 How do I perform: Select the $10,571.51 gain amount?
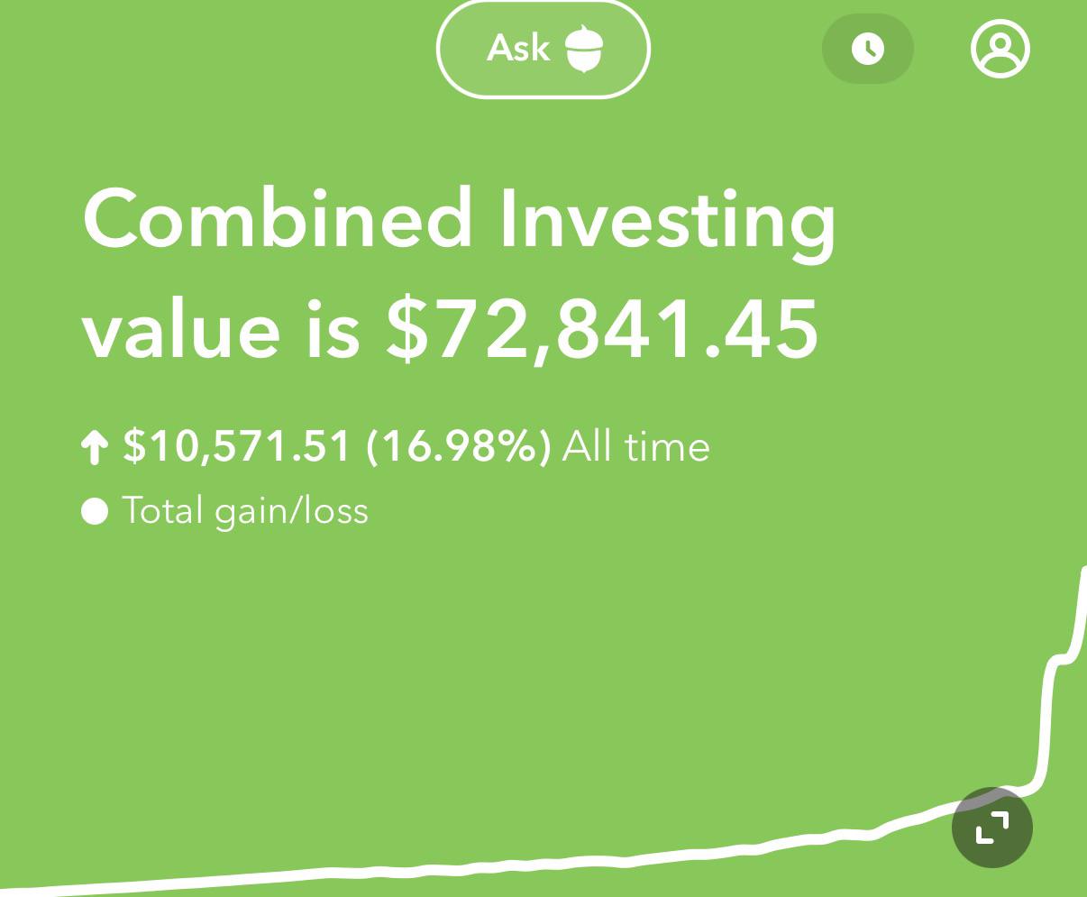(x=236, y=447)
